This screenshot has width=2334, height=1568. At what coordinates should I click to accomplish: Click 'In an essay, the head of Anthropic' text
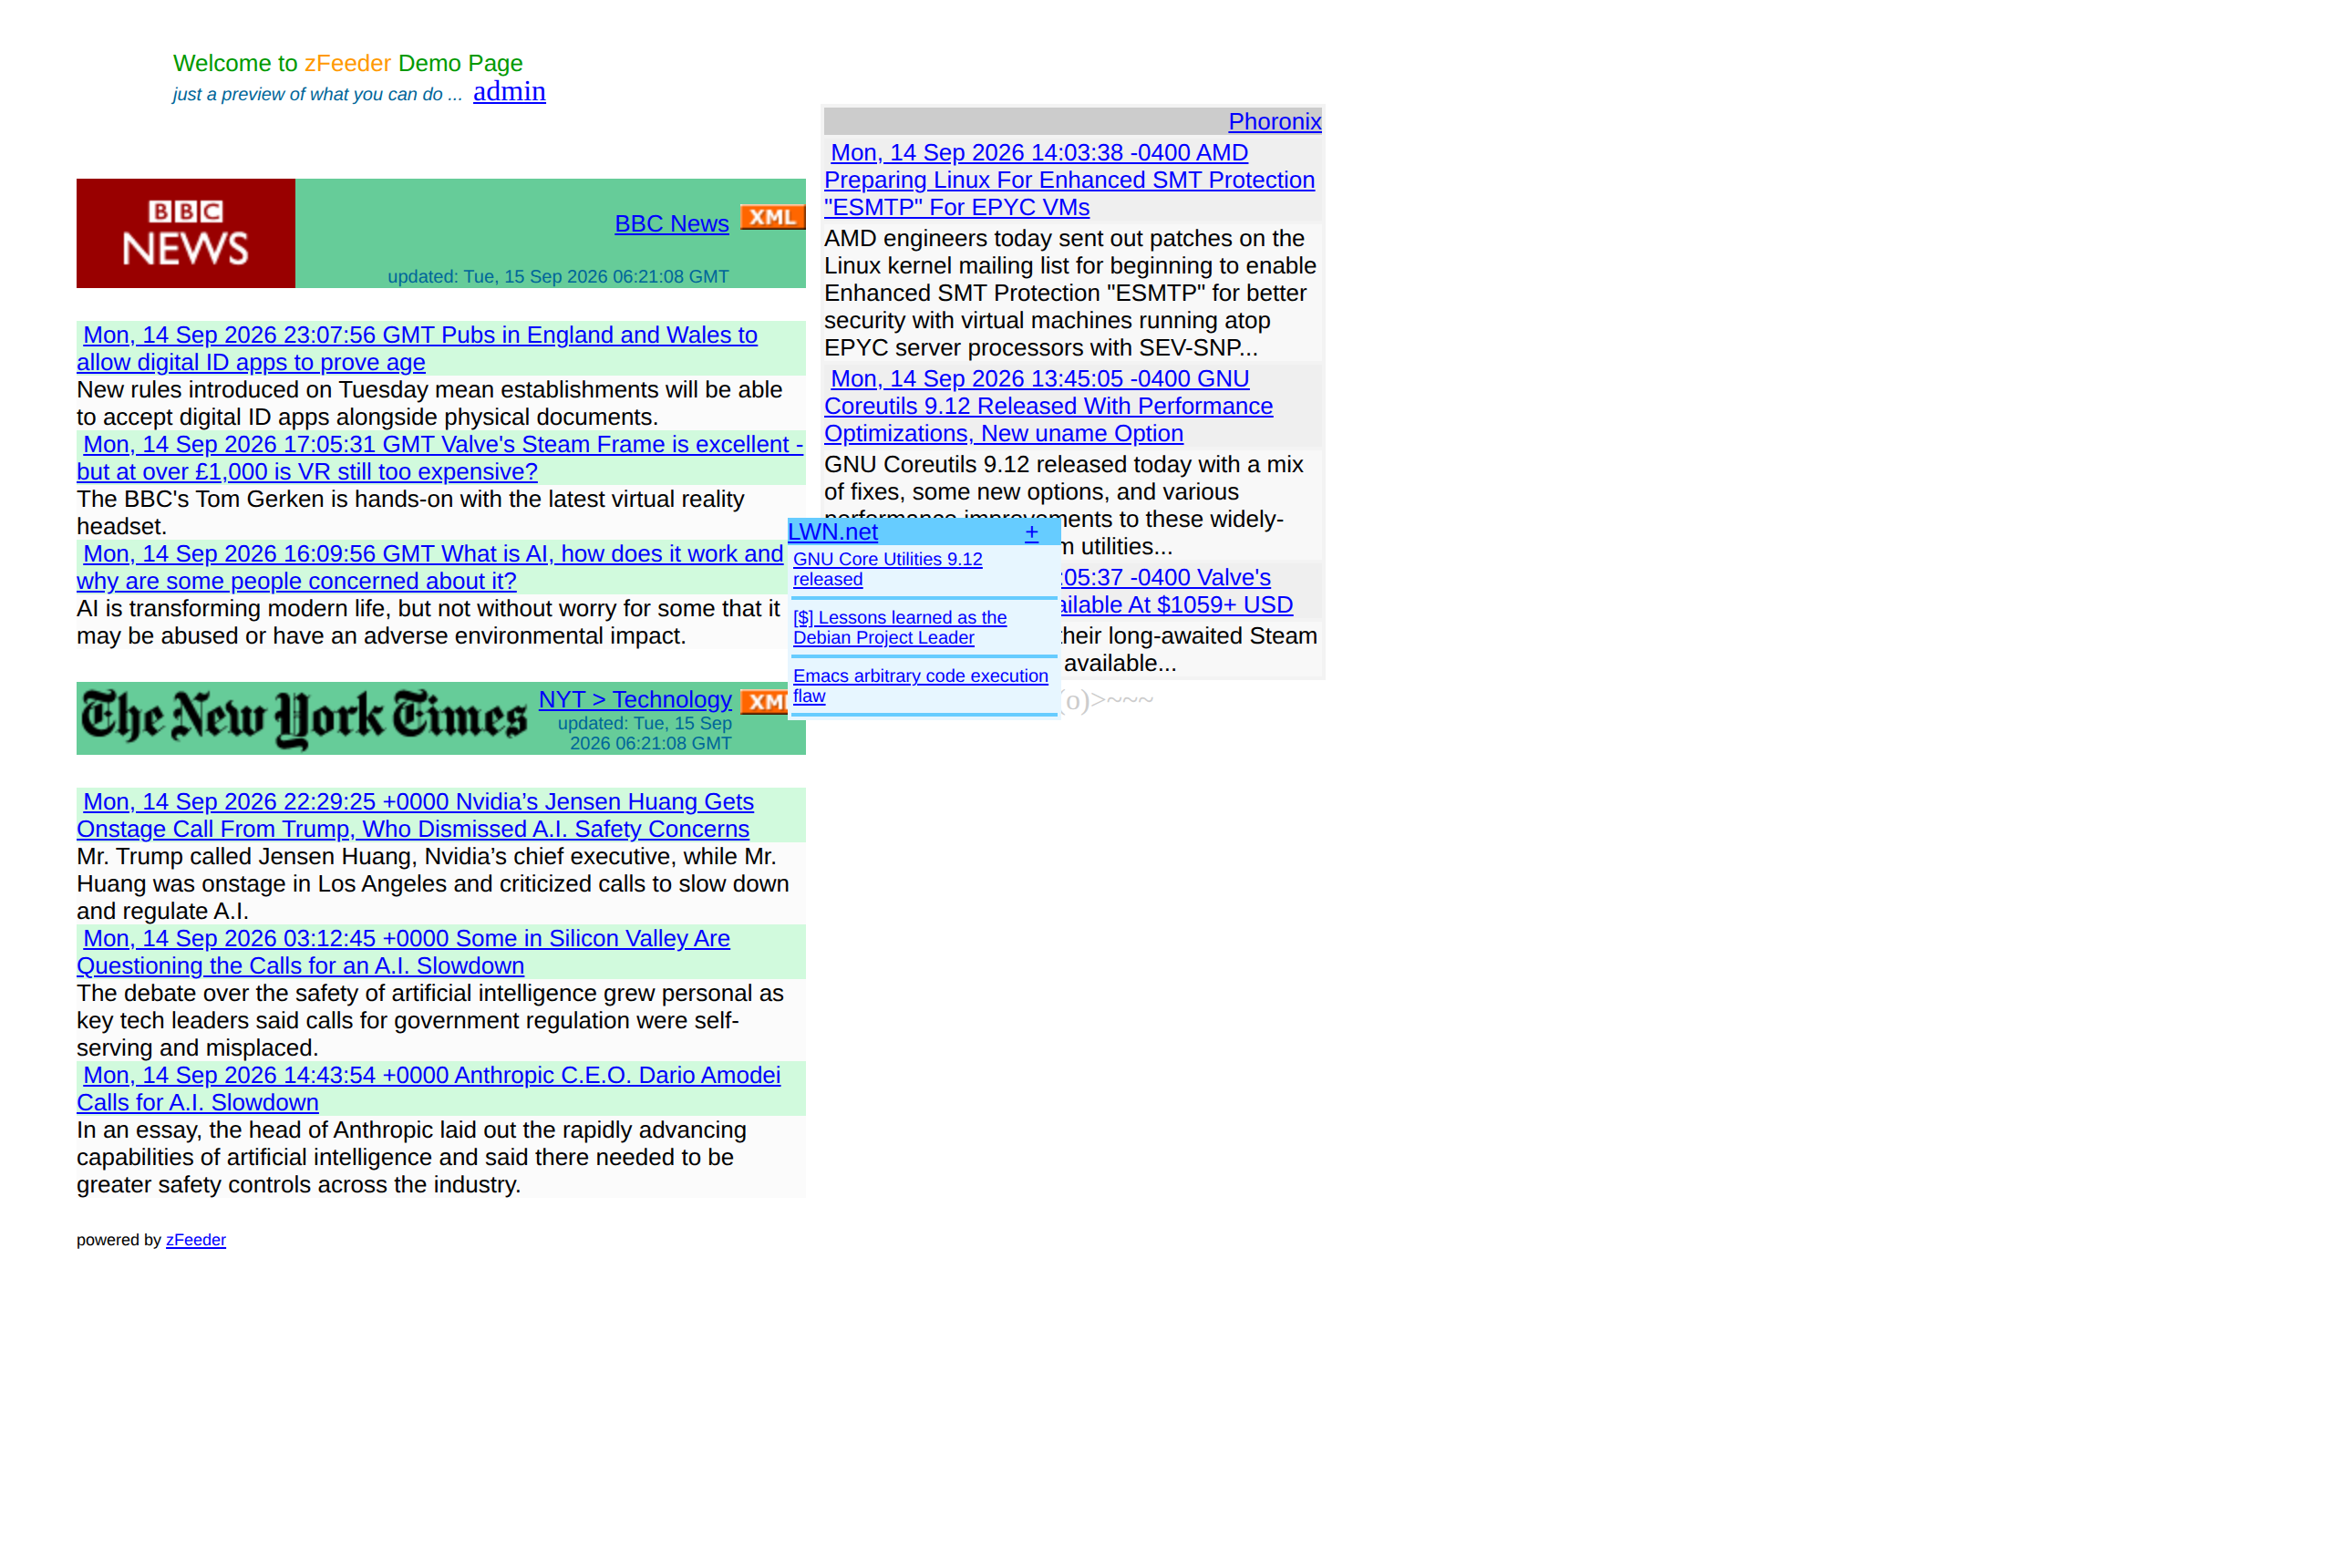(x=411, y=1157)
